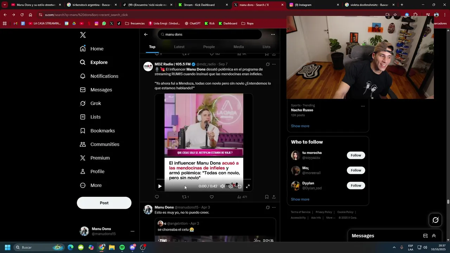This screenshot has height=253, width=450.
Task: Click Show more under trending
Action: [300, 126]
